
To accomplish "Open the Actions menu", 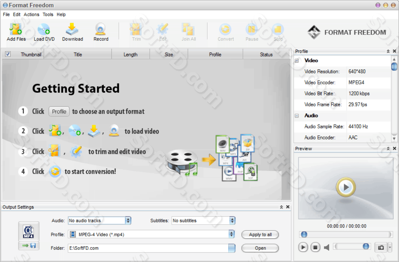I will click(31, 15).
